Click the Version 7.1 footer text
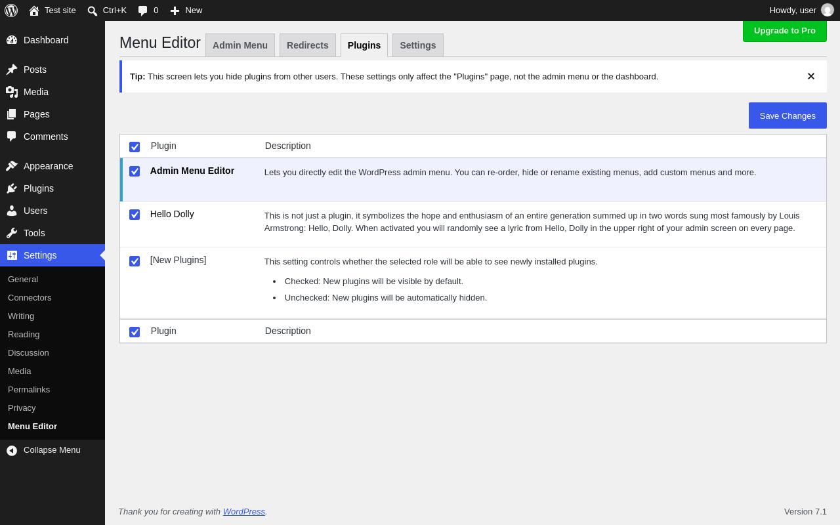 (805, 512)
